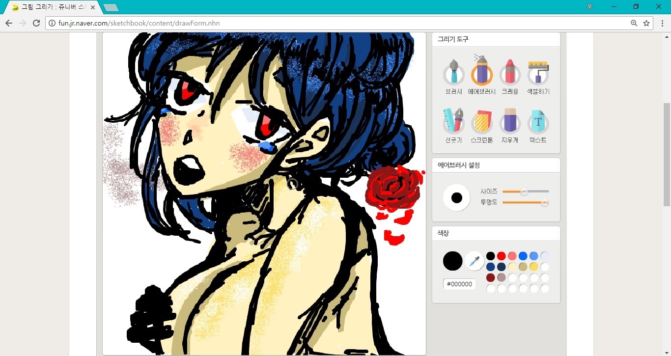Select the 텍스트 text tool

[x=538, y=123]
